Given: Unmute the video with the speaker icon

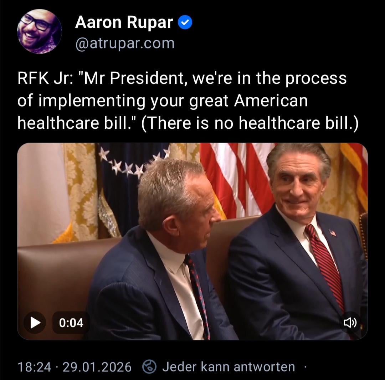Looking at the screenshot, I should [x=350, y=322].
